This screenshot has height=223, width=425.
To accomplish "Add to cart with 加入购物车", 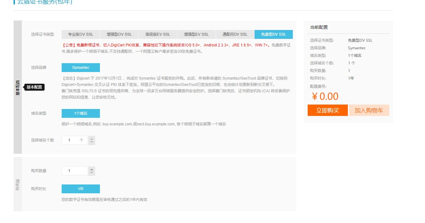I will 369,111.
